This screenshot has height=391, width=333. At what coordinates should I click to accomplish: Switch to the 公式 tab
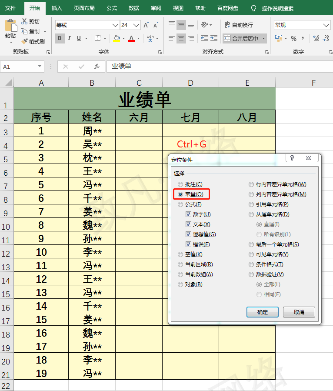[112, 8]
